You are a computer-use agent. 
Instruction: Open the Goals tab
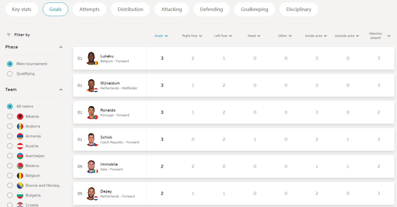coord(55,9)
